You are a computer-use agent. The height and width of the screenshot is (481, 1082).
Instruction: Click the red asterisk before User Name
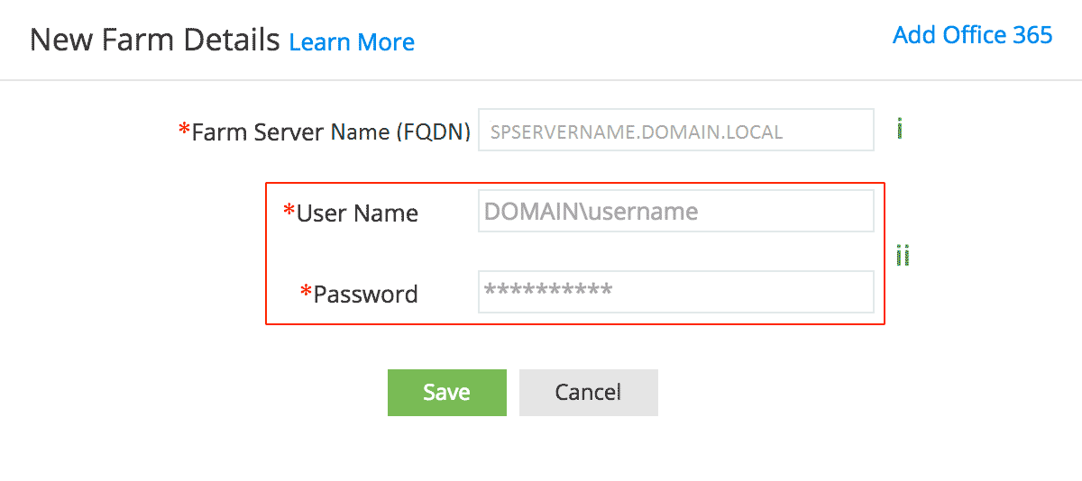(x=289, y=213)
